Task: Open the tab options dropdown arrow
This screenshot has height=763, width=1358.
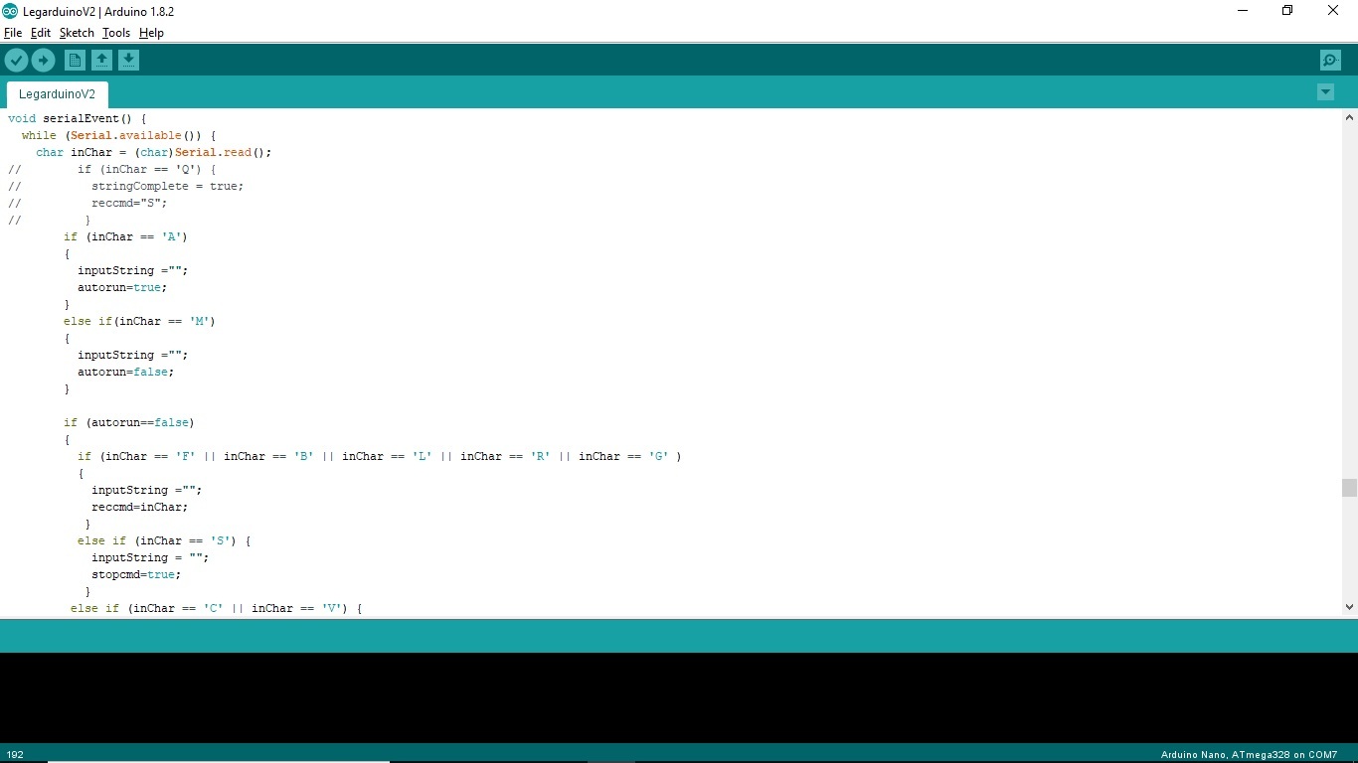Action: click(x=1325, y=91)
